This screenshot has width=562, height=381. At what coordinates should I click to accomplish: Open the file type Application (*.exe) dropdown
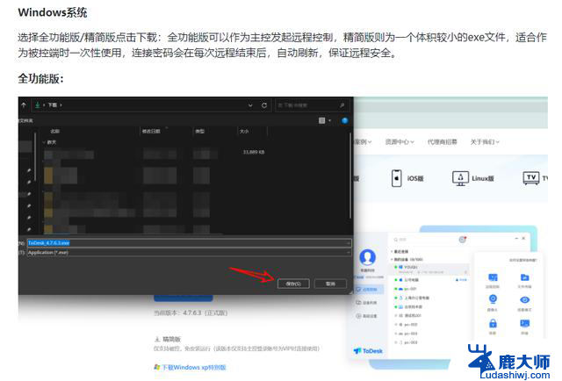coord(189,252)
